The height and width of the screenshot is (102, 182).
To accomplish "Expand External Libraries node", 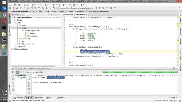I will (12, 49).
